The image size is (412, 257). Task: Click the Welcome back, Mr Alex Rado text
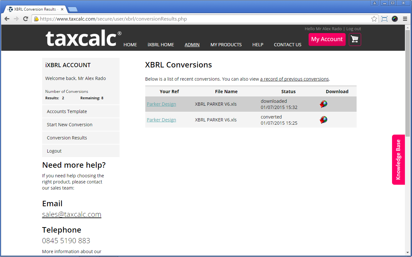(x=75, y=78)
